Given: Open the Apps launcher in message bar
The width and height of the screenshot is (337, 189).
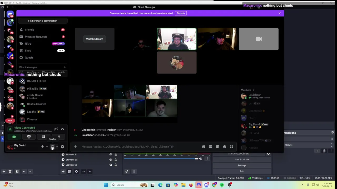Looking at the screenshot, I should (231, 147).
